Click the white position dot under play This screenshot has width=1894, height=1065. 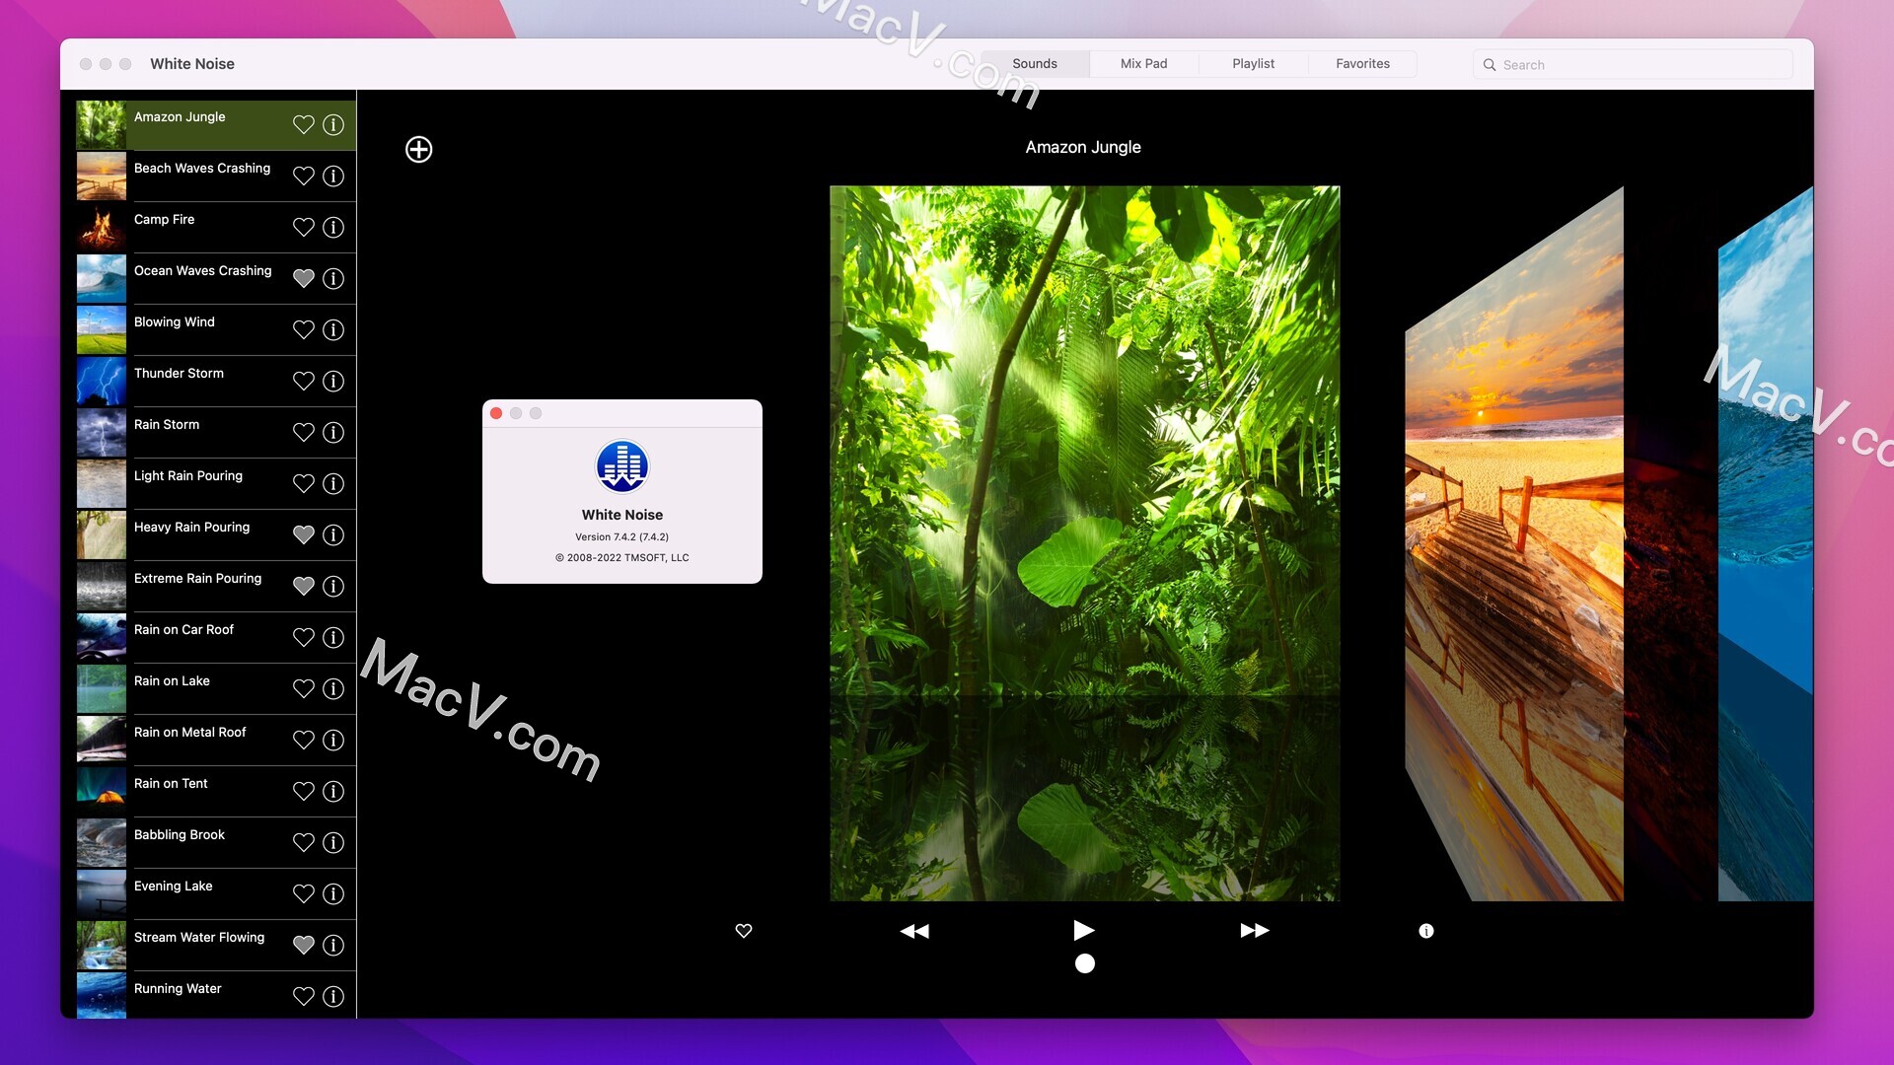1085,963
